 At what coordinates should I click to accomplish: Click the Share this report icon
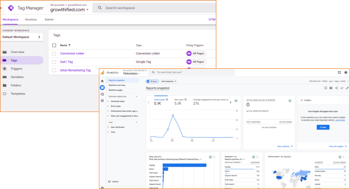[x=336, y=88]
